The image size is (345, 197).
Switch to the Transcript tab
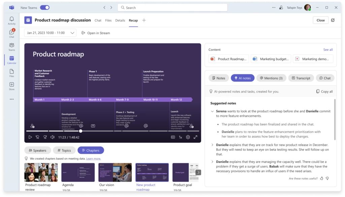[x=301, y=78]
